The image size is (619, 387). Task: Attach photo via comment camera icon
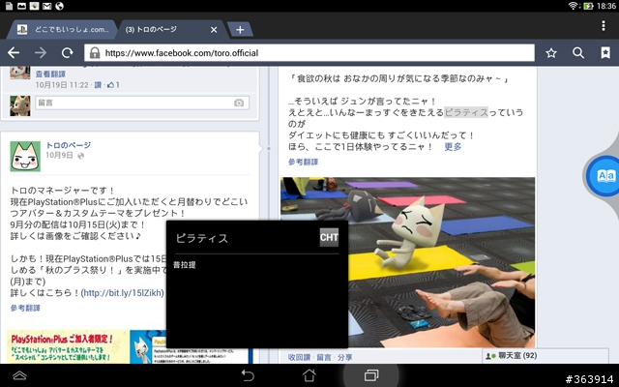click(x=239, y=103)
